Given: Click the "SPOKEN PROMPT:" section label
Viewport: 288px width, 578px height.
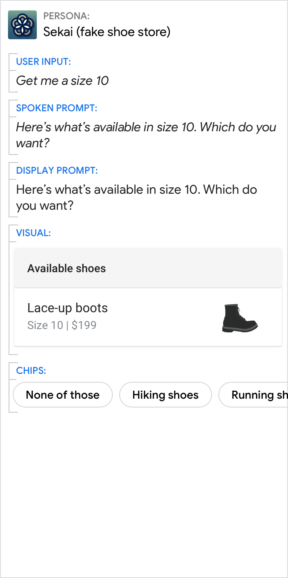Looking at the screenshot, I should tap(57, 108).
